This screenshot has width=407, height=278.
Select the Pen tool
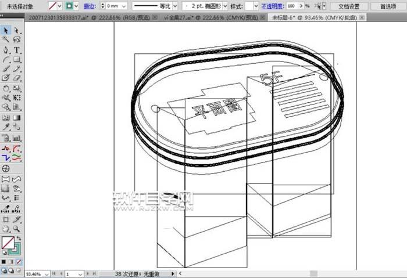tap(6, 50)
